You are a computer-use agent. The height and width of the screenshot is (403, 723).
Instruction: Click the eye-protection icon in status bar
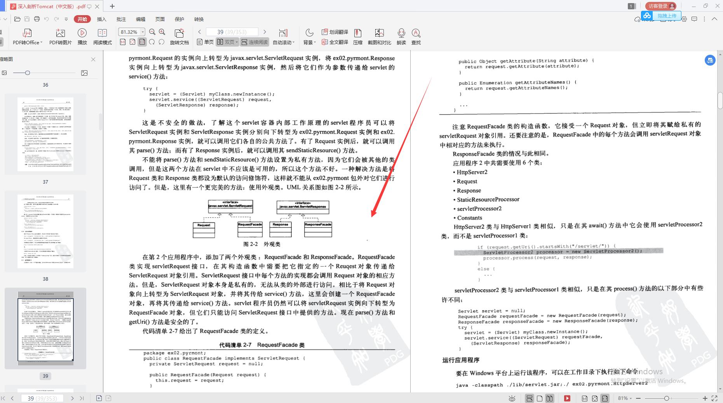pos(512,398)
